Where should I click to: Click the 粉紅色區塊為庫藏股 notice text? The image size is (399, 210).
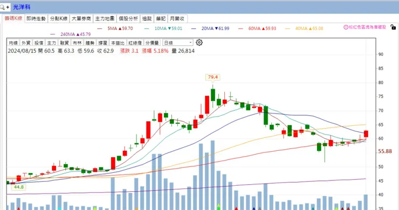tap(367, 27)
